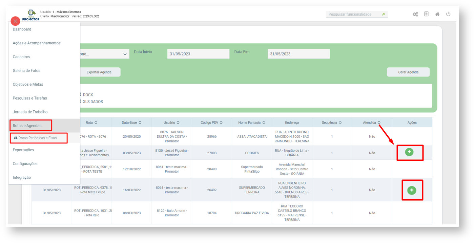The image size is (475, 243).
Task: Select the DOCX export format option
Action: [80, 95]
